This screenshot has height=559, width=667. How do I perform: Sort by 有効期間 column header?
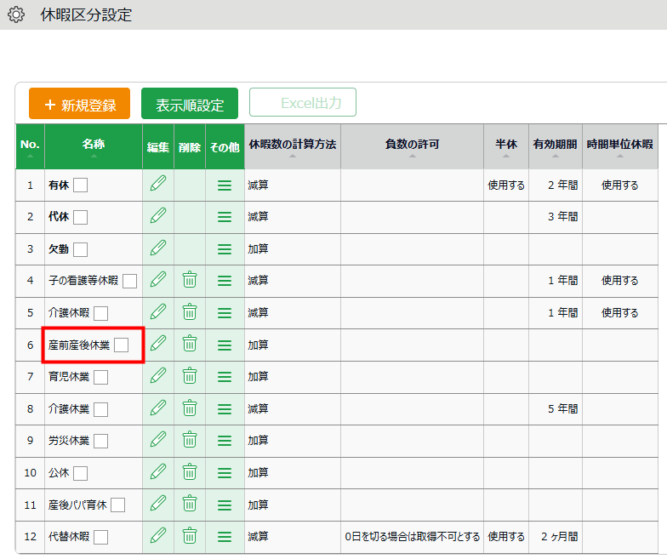[555, 146]
